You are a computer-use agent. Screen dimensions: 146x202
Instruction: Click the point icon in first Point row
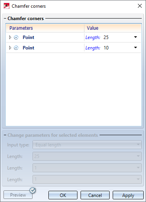point(16,37)
